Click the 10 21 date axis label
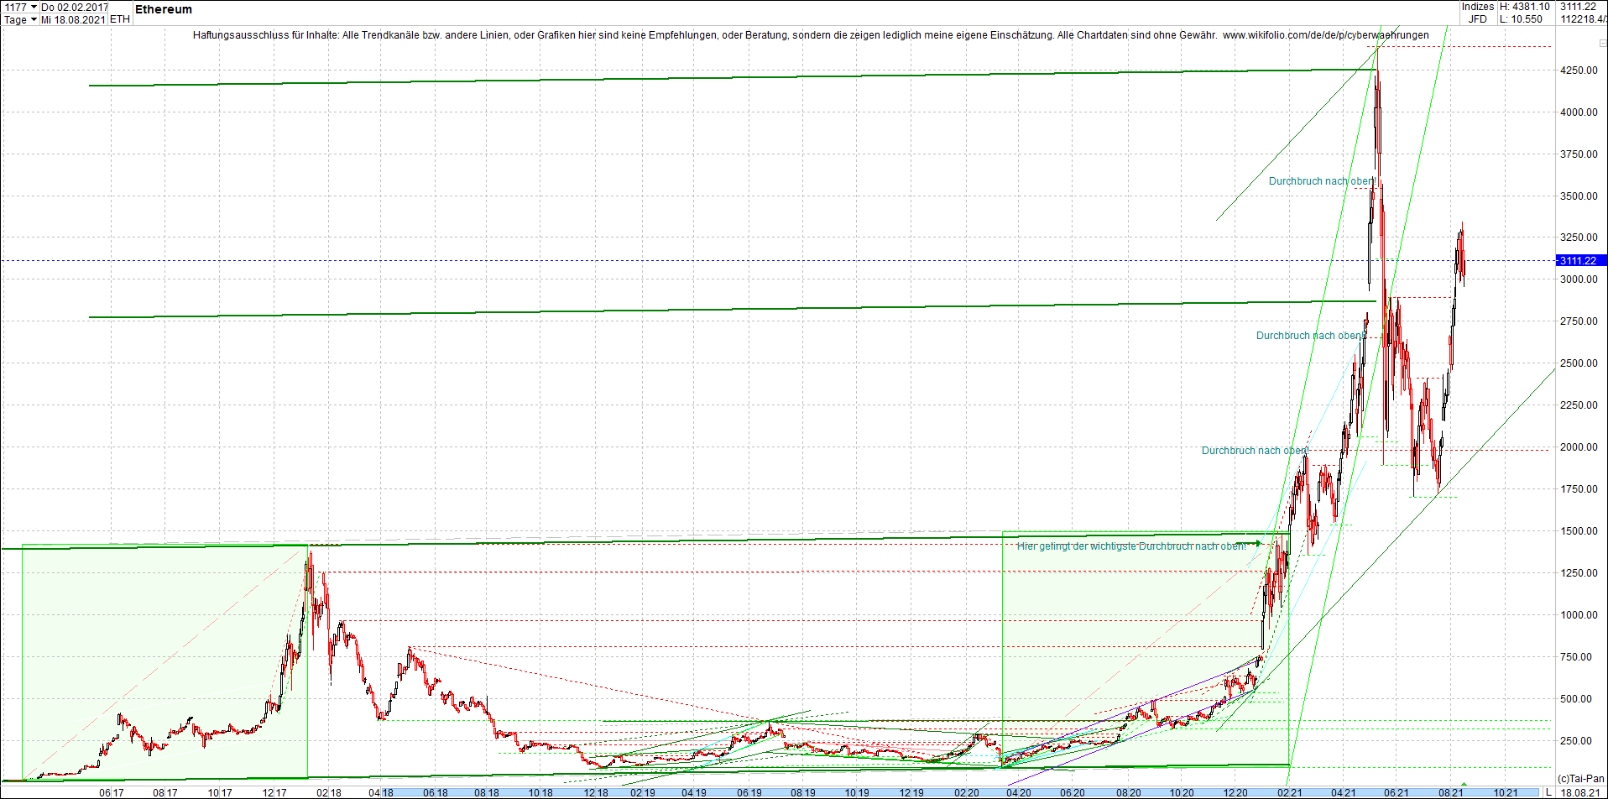1608x799 pixels. [x=1506, y=793]
